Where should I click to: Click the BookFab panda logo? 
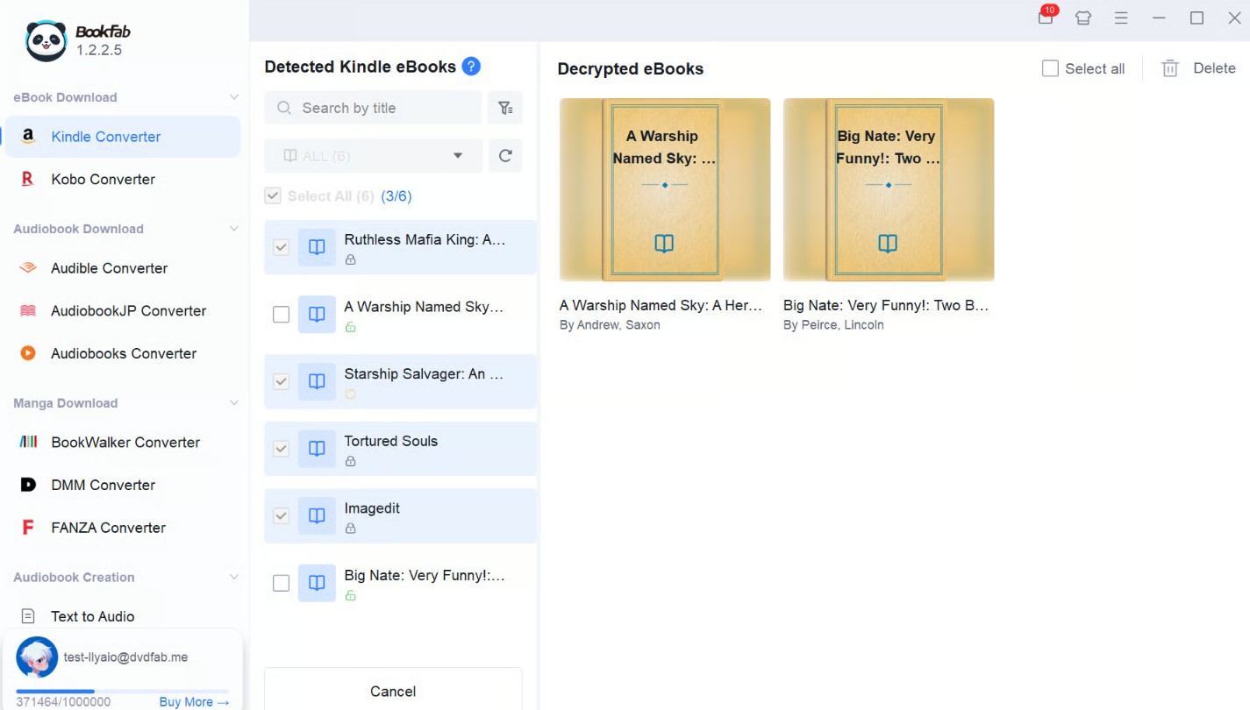pyautogui.click(x=46, y=40)
